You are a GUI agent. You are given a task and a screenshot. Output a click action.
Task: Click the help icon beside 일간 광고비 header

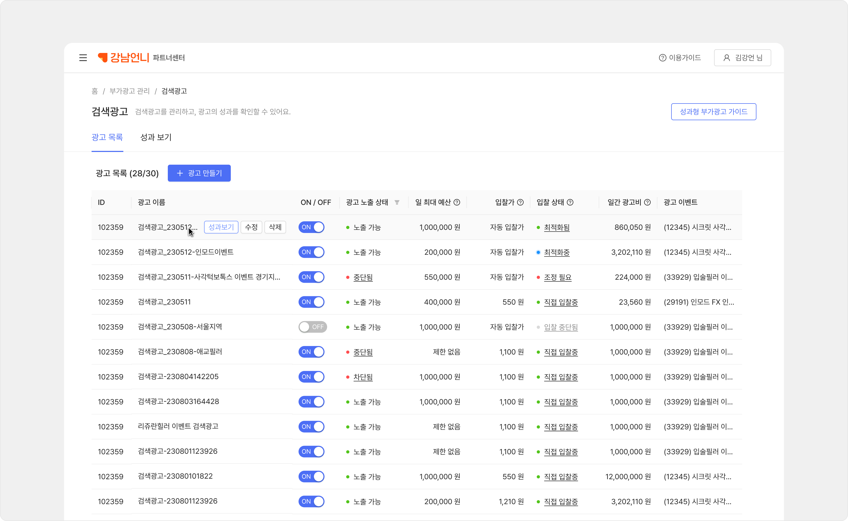coord(647,202)
